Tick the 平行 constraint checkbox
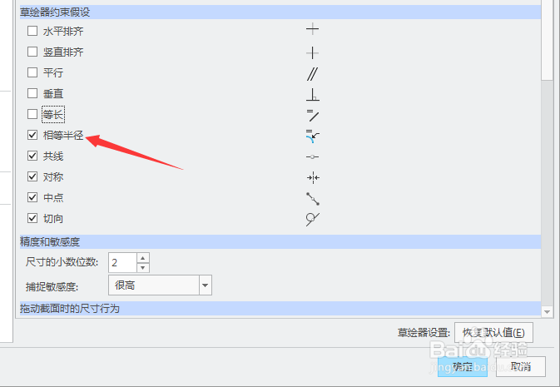This screenshot has height=387, width=560. tap(32, 72)
